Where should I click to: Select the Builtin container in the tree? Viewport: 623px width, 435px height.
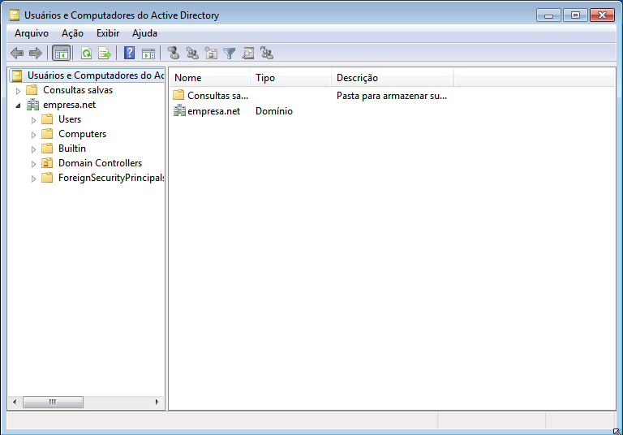coord(72,149)
